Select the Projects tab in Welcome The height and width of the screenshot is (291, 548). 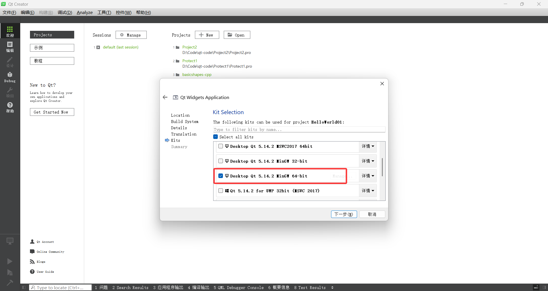(x=52, y=35)
